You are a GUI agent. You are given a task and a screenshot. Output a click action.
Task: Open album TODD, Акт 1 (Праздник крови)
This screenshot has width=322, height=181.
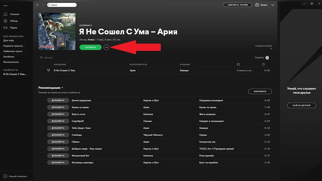coord(217,149)
